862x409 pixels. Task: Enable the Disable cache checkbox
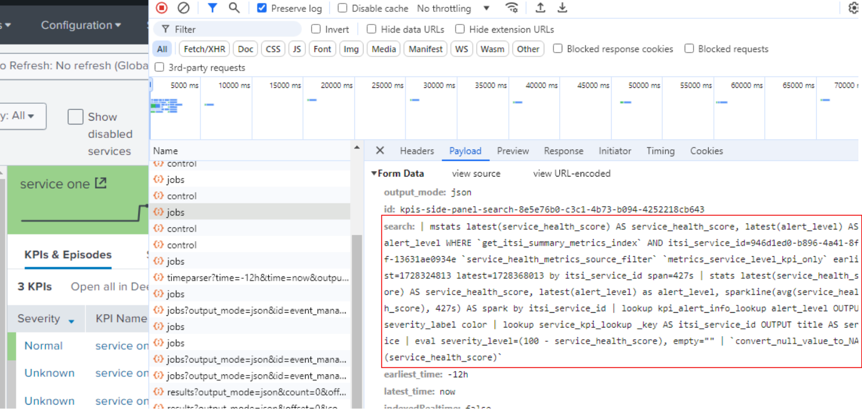coord(342,8)
